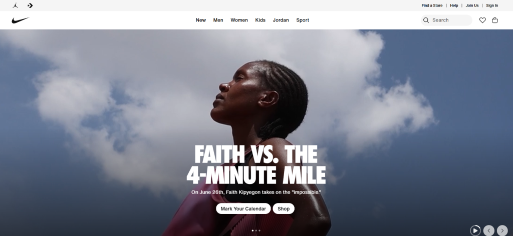This screenshot has height=236, width=513.
Task: Open Favorites with the heart icon
Action: [x=482, y=20]
